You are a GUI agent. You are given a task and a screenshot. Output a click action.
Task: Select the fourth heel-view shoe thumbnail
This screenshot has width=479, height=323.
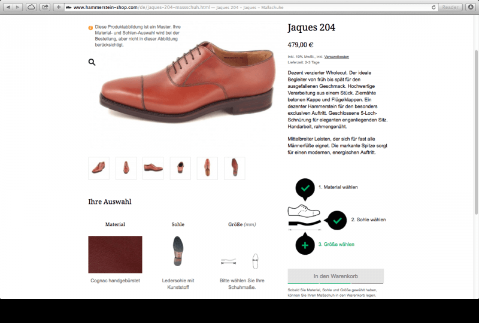[180, 168]
